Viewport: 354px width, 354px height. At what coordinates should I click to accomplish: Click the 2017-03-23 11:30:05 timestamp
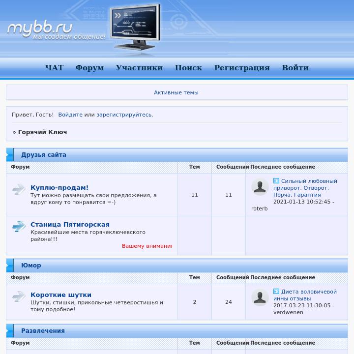[x=302, y=305]
